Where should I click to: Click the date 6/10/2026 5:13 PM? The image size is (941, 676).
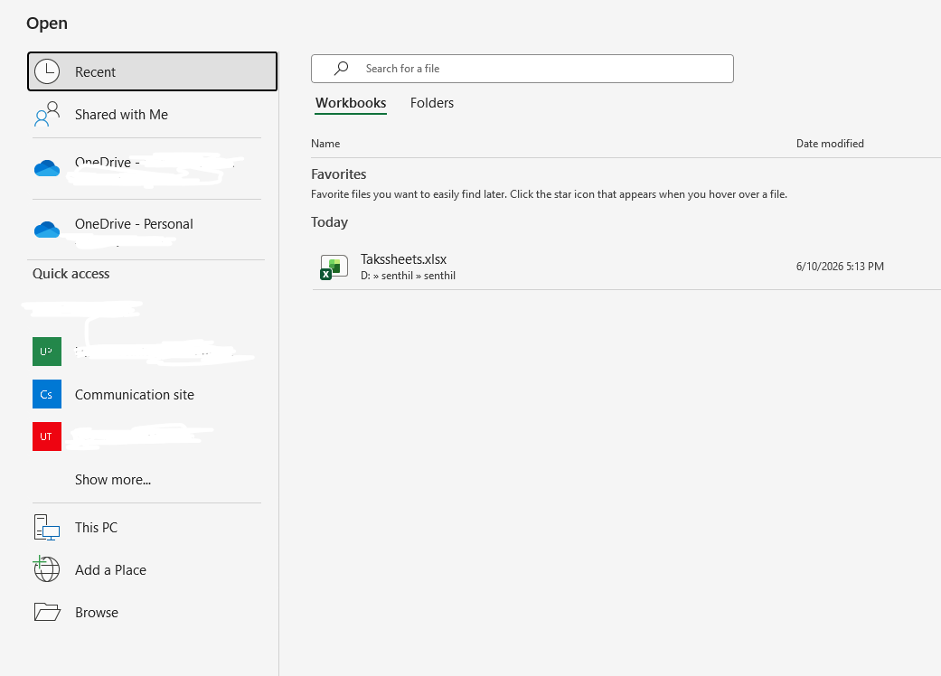840,267
